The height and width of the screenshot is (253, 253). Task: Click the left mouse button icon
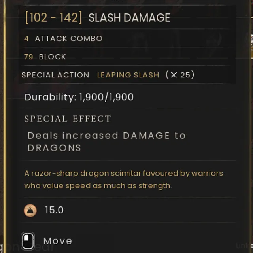coord(28,241)
